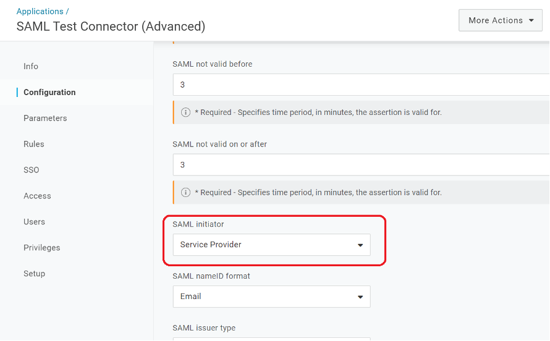Expand the SAML nameID format dropdown
This screenshot has height=341, width=550.
(271, 297)
